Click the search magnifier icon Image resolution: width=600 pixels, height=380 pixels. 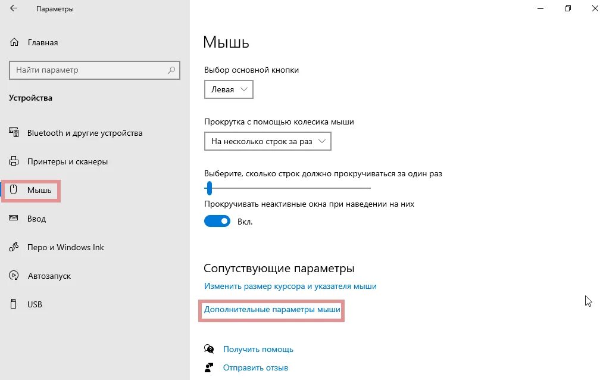(171, 70)
